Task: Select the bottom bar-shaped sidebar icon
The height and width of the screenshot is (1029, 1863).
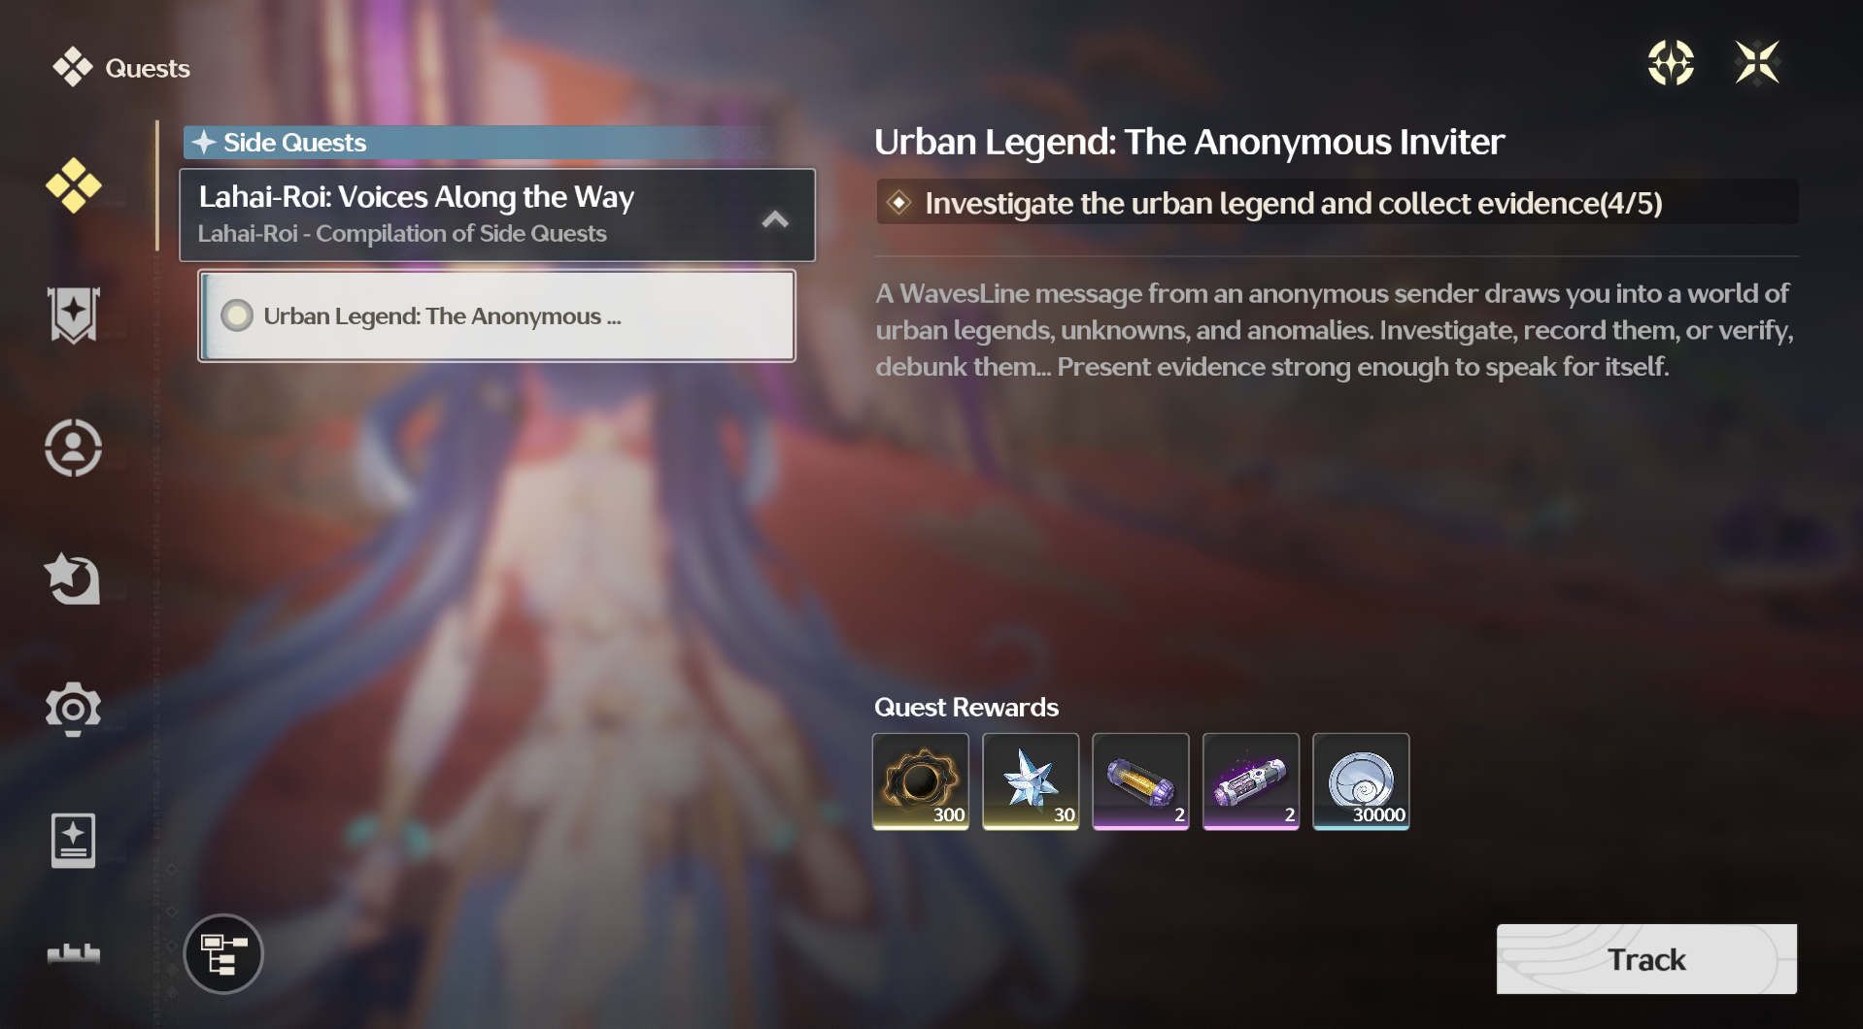Action: pyautogui.click(x=74, y=953)
